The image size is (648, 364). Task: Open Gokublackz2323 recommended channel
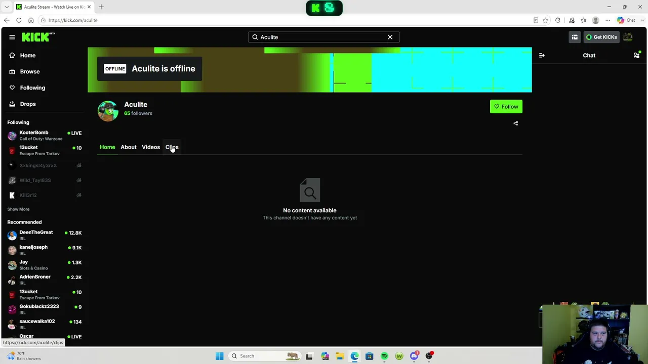click(45, 309)
